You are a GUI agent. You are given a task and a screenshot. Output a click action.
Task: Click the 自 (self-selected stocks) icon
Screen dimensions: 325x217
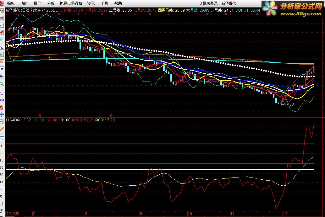pos(2,62)
